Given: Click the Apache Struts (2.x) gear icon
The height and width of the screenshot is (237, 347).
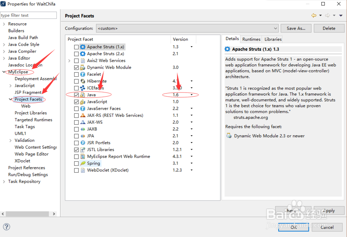Looking at the screenshot, I should tap(83, 54).
